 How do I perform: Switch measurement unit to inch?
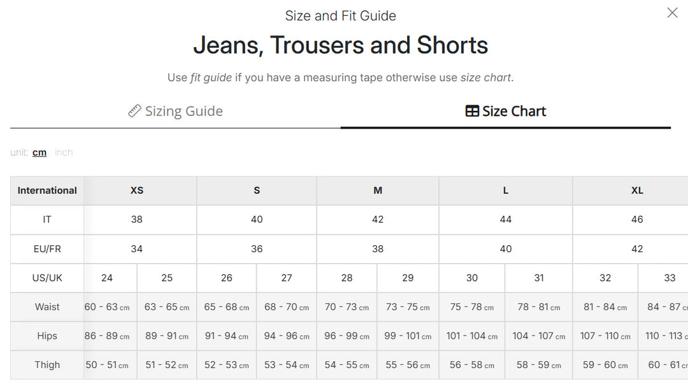[x=64, y=152]
